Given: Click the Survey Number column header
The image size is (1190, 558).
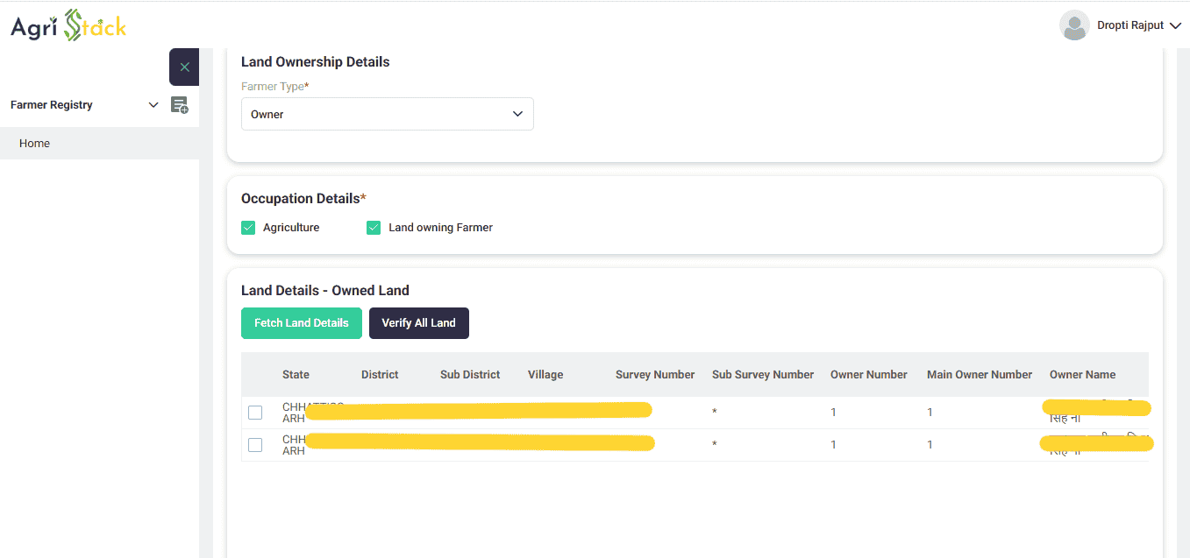Looking at the screenshot, I should [654, 375].
